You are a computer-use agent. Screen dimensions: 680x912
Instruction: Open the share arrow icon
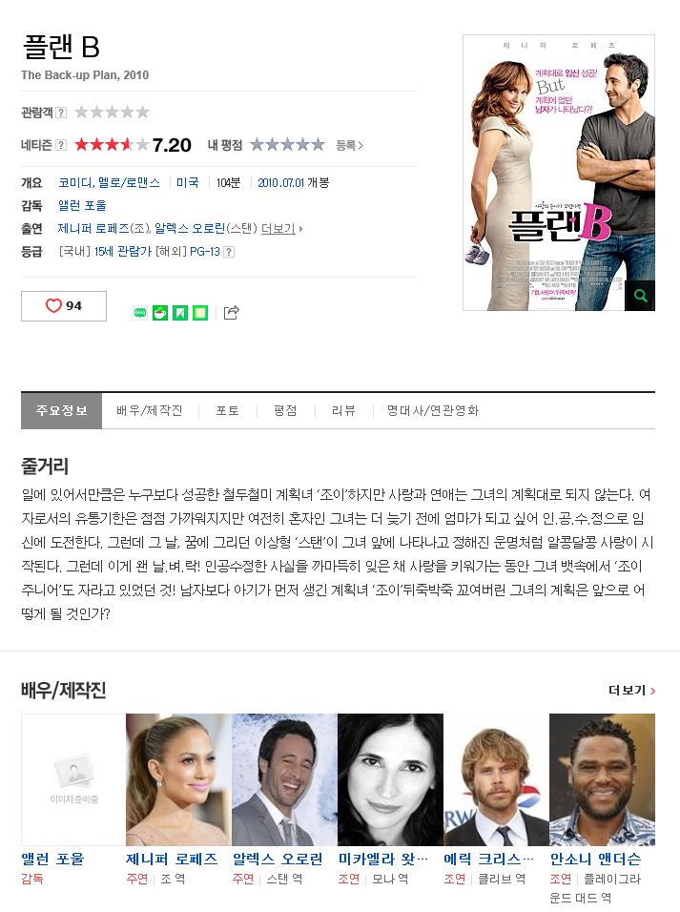pos(232,313)
